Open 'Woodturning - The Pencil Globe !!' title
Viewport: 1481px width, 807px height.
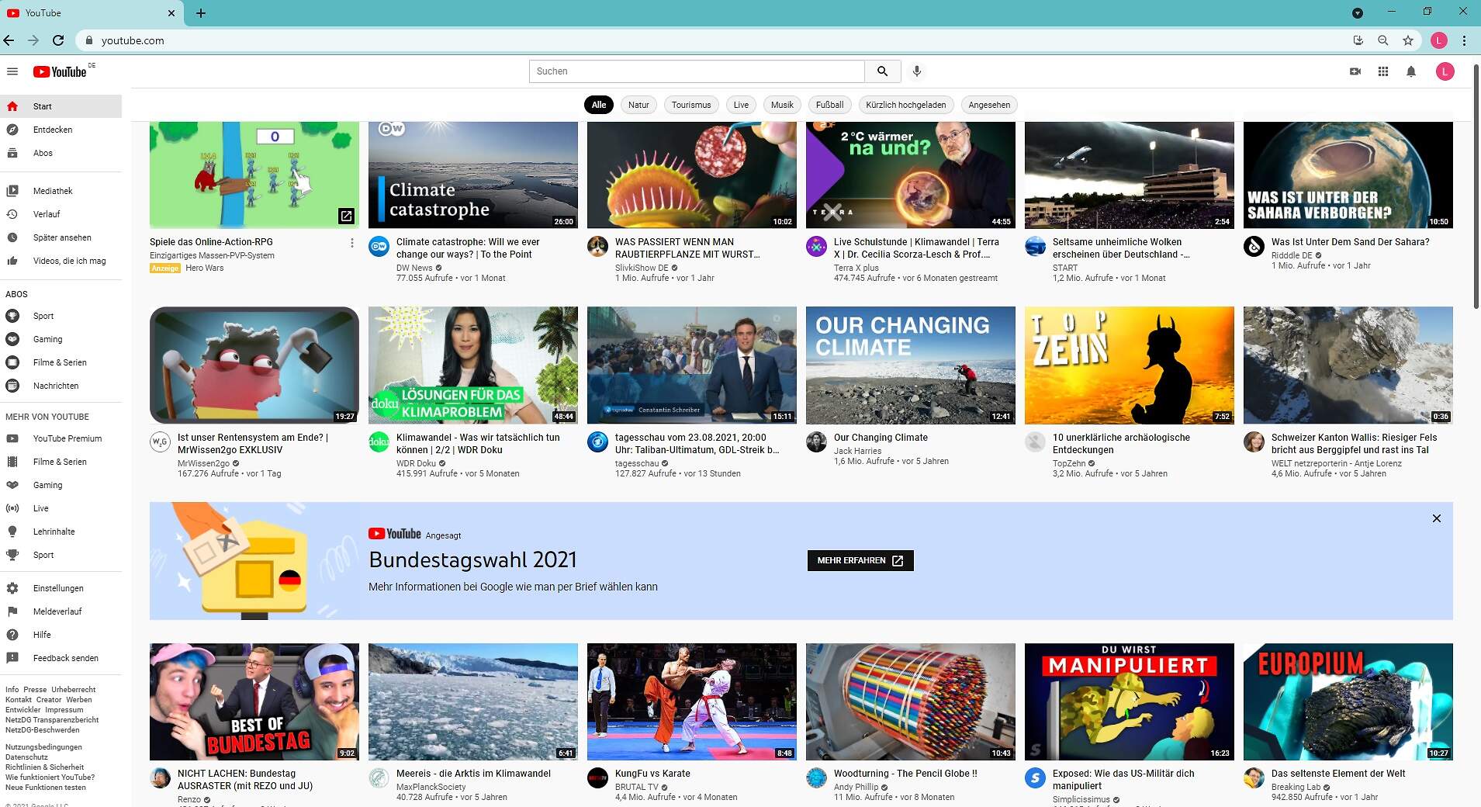(x=905, y=774)
